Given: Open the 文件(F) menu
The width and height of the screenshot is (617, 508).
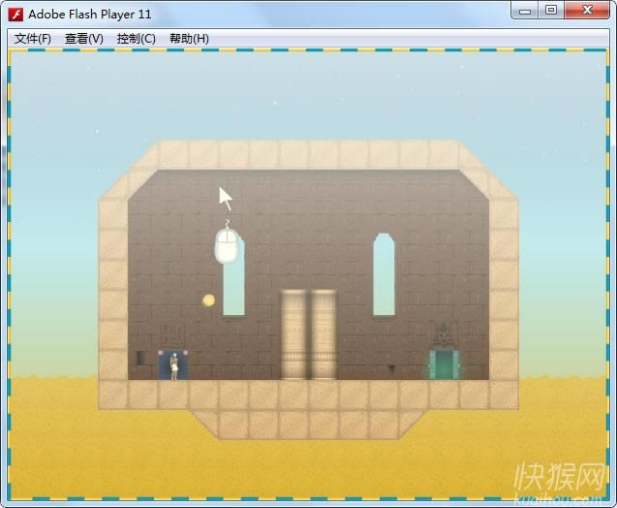Looking at the screenshot, I should [33, 39].
